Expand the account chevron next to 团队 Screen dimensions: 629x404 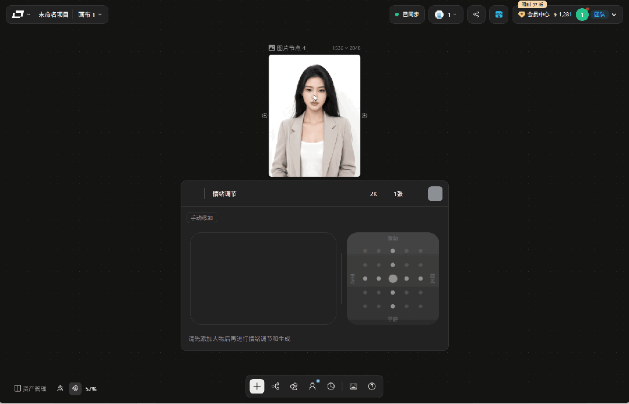[614, 15]
